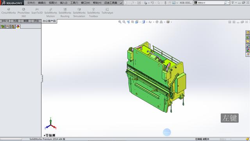Switch to the 装配体 tab
The image size is (250, 141).
(x=5, y=21)
